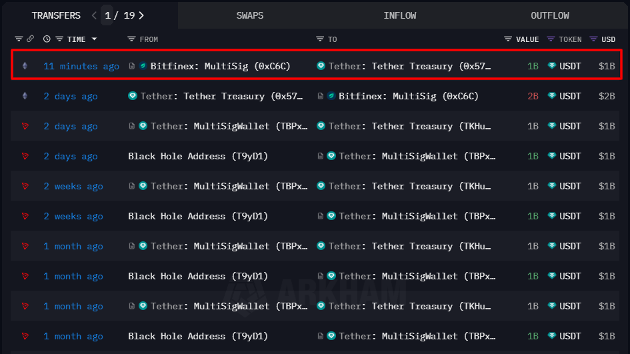Image resolution: width=630 pixels, height=354 pixels.
Task: Open Bitfinex: MultiSig (0xC6C) sender in first row
Action: coord(220,66)
